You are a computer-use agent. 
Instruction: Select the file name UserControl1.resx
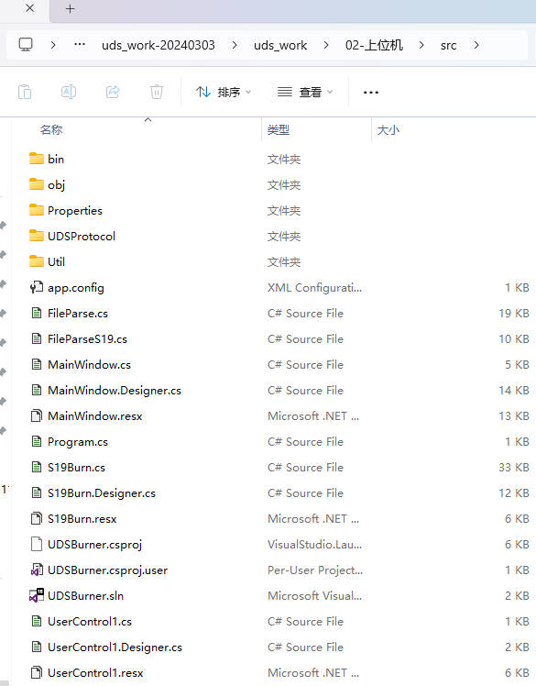pyautogui.click(x=95, y=672)
